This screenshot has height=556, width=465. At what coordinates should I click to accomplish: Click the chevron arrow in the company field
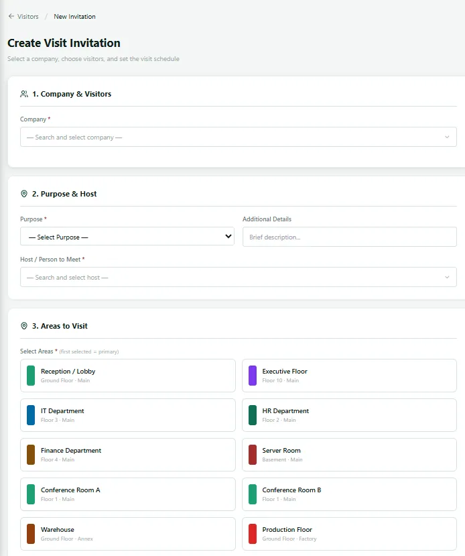pos(447,137)
